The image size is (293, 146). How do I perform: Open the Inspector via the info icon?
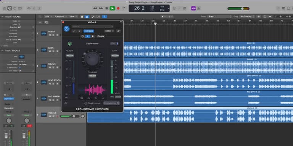click(x=10, y=8)
